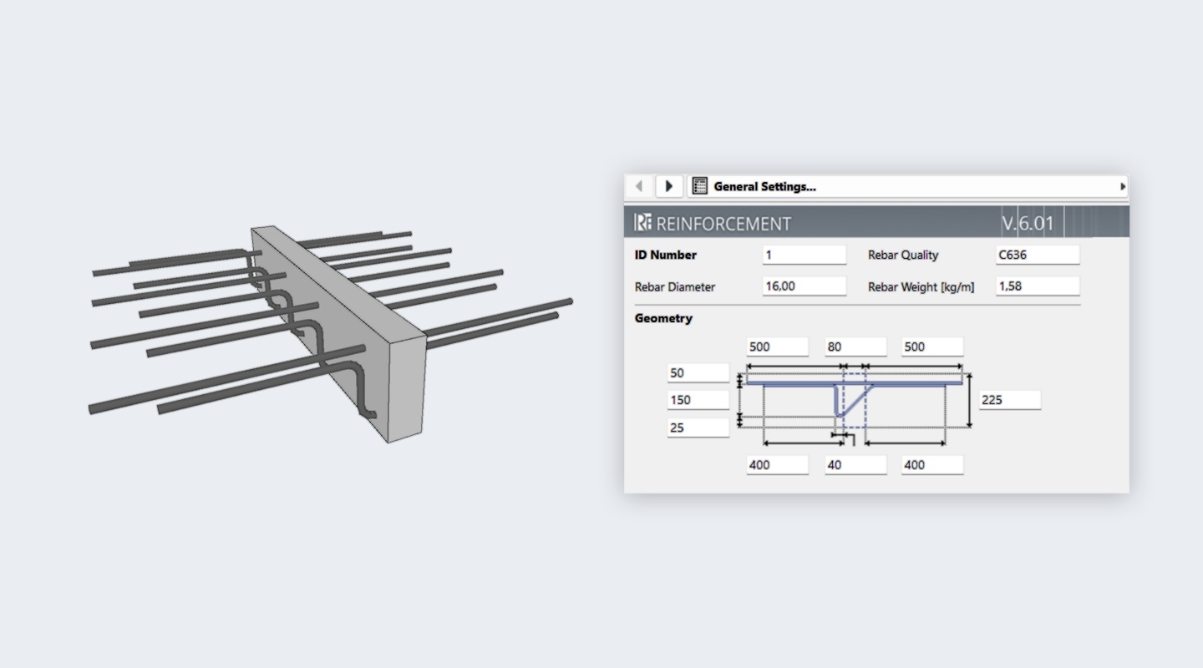This screenshot has height=668, width=1203.
Task: Edit the Rebar Weight field 1,58
Action: (1037, 286)
